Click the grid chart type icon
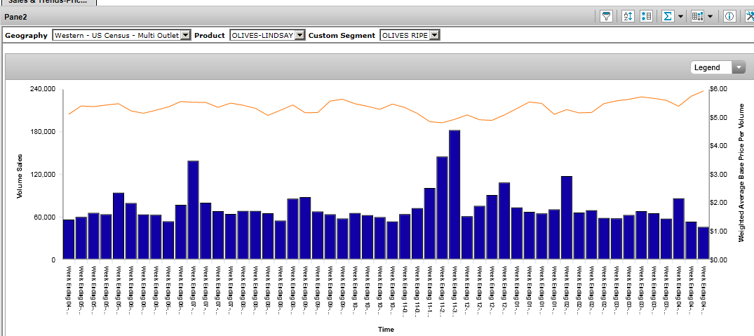Screen dimensions: 754x336 (x=697, y=16)
